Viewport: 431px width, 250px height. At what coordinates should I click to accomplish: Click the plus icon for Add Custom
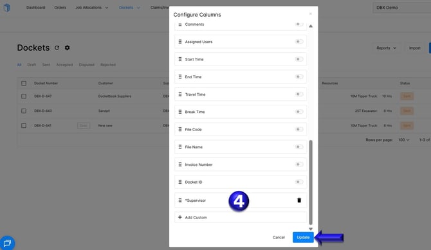coord(179,217)
